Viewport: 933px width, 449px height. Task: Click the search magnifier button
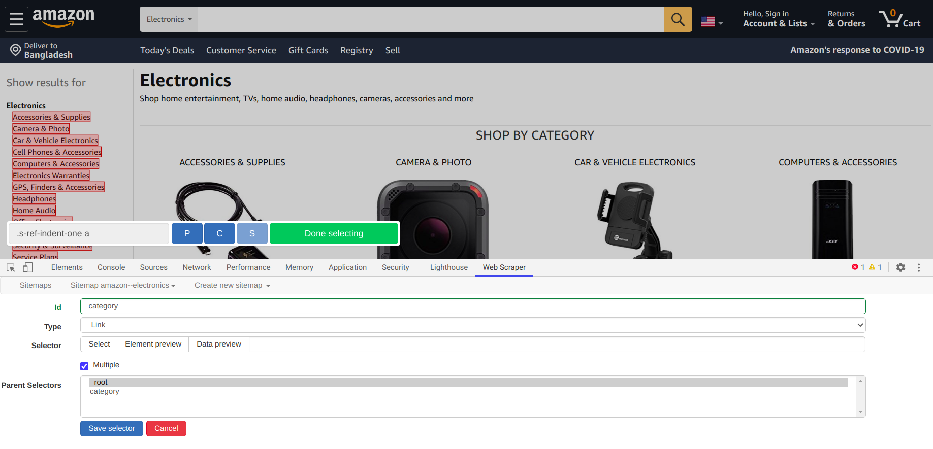point(678,19)
